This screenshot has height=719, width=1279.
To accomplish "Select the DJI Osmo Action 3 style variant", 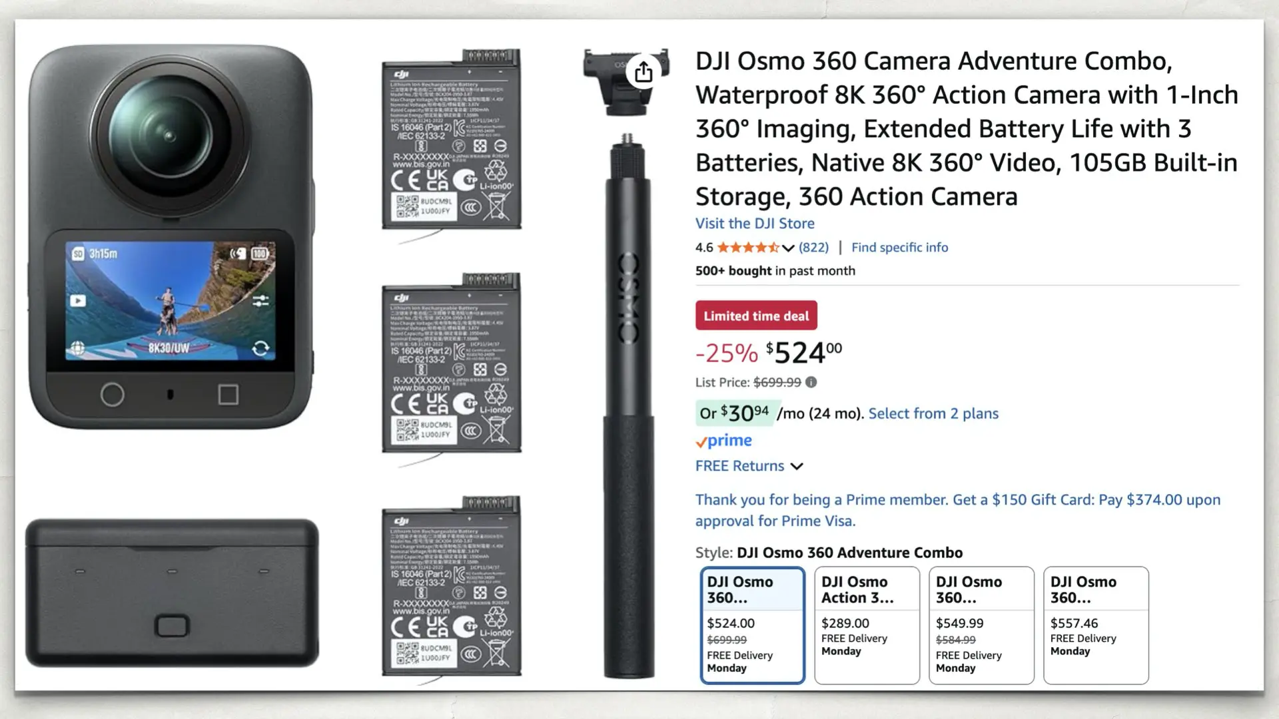I will point(867,626).
